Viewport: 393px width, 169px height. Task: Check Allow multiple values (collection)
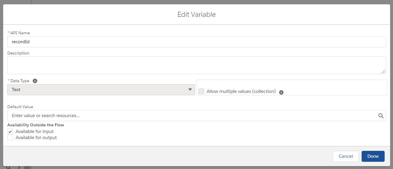tap(201, 91)
